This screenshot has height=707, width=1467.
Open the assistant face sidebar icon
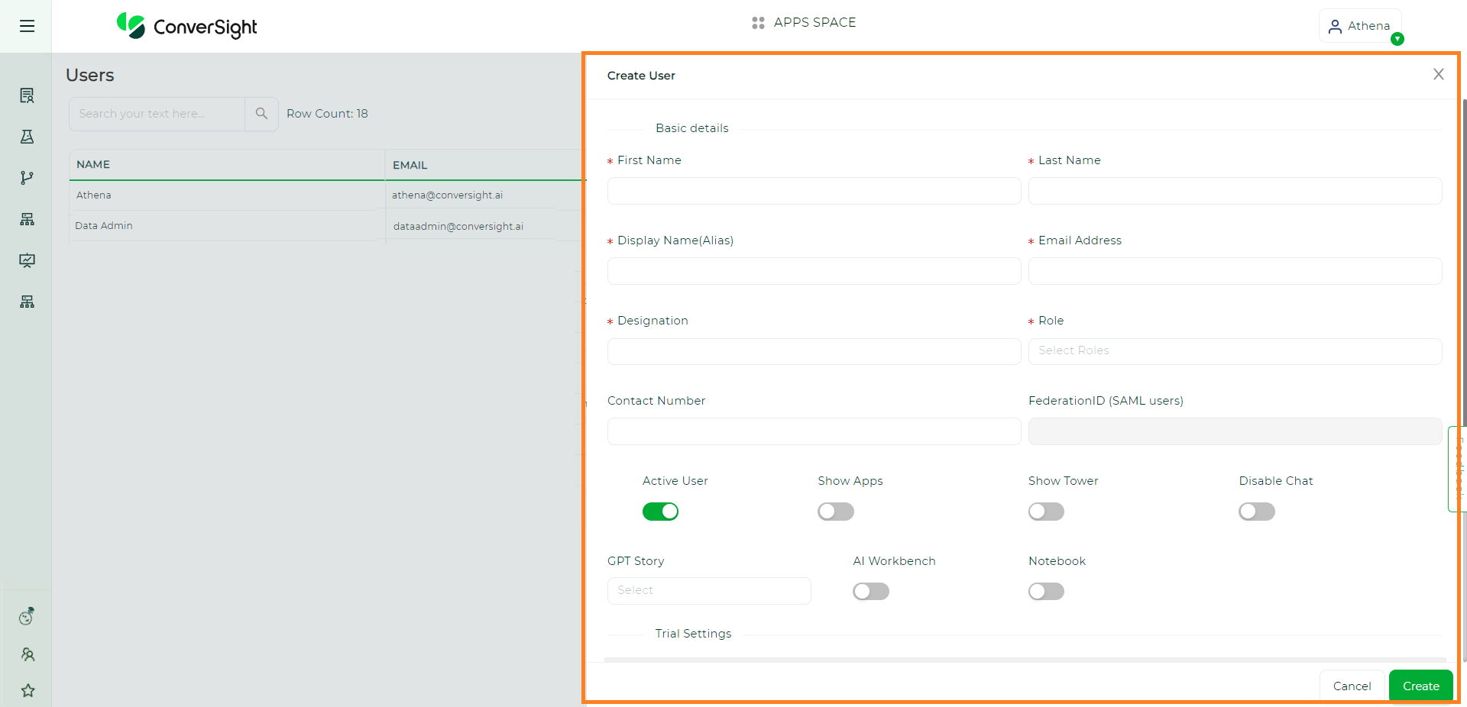27,616
